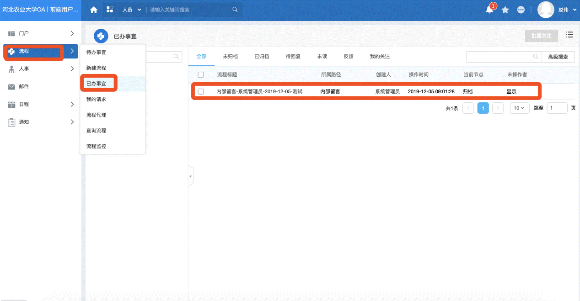Click the notification bell icon
580x301 pixels.
(489, 10)
